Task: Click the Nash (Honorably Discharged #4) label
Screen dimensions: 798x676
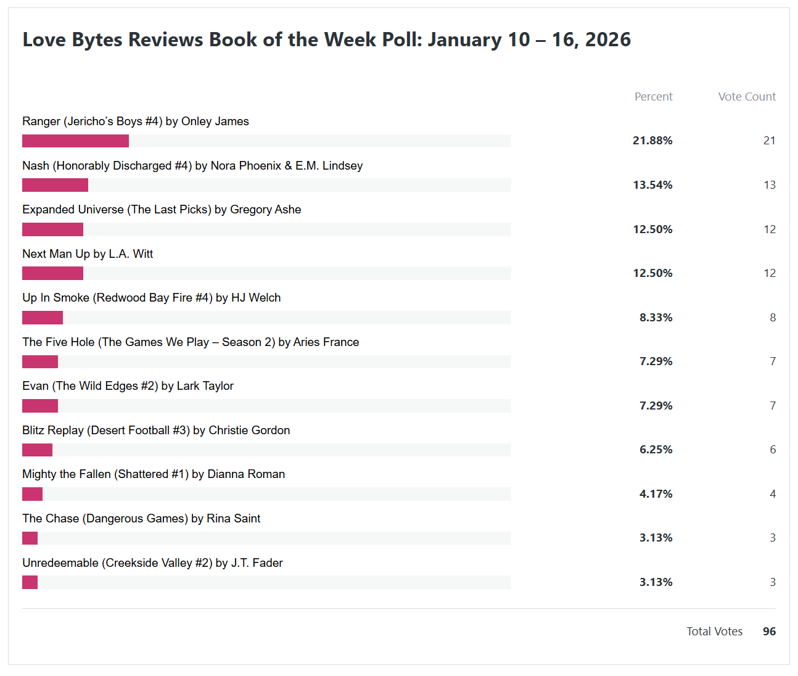Action: pyautogui.click(x=192, y=166)
